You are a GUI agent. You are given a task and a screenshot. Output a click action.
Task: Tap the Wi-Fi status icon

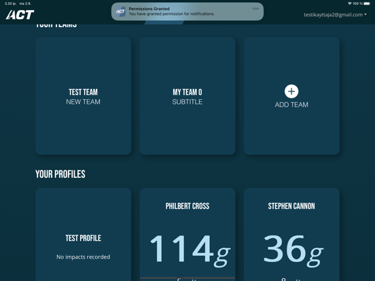click(x=350, y=3)
